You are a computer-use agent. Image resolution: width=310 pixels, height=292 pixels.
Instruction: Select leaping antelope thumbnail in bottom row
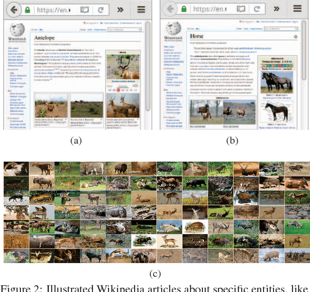(x=118, y=256)
